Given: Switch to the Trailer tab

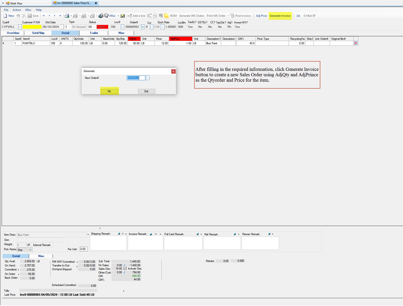Looking at the screenshot, I should 94,33.
